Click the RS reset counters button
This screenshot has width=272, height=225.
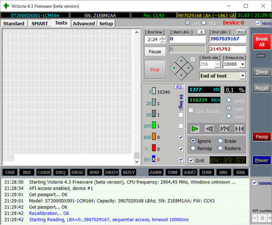(179, 87)
